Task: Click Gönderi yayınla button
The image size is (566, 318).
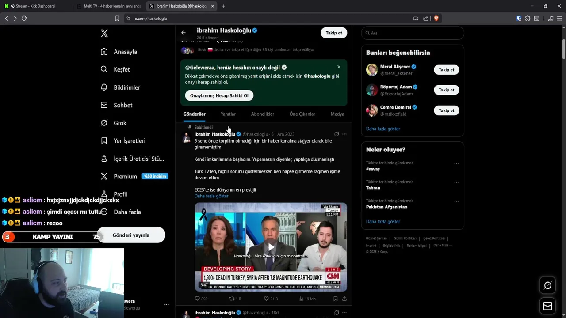Action: coord(131,235)
